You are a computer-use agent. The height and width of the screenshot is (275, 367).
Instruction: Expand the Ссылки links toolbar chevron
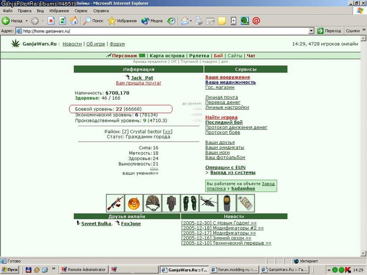click(364, 30)
